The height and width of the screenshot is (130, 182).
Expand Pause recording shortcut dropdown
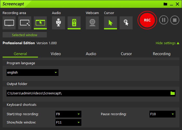pos(162,114)
